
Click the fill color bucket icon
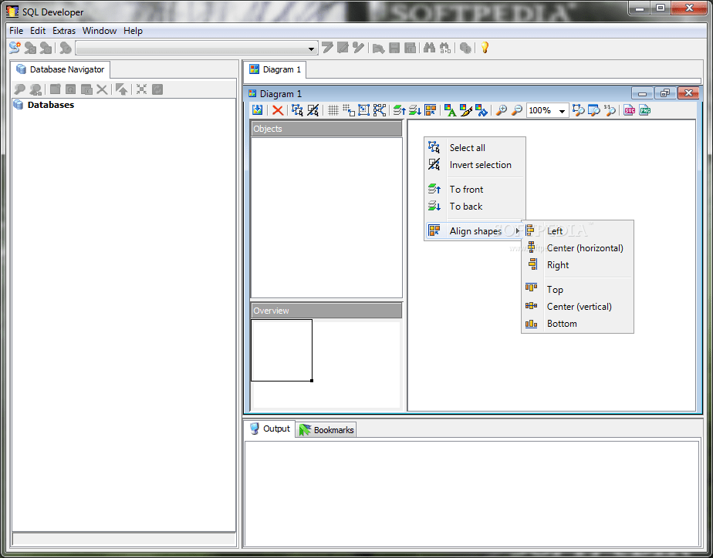coord(481,110)
